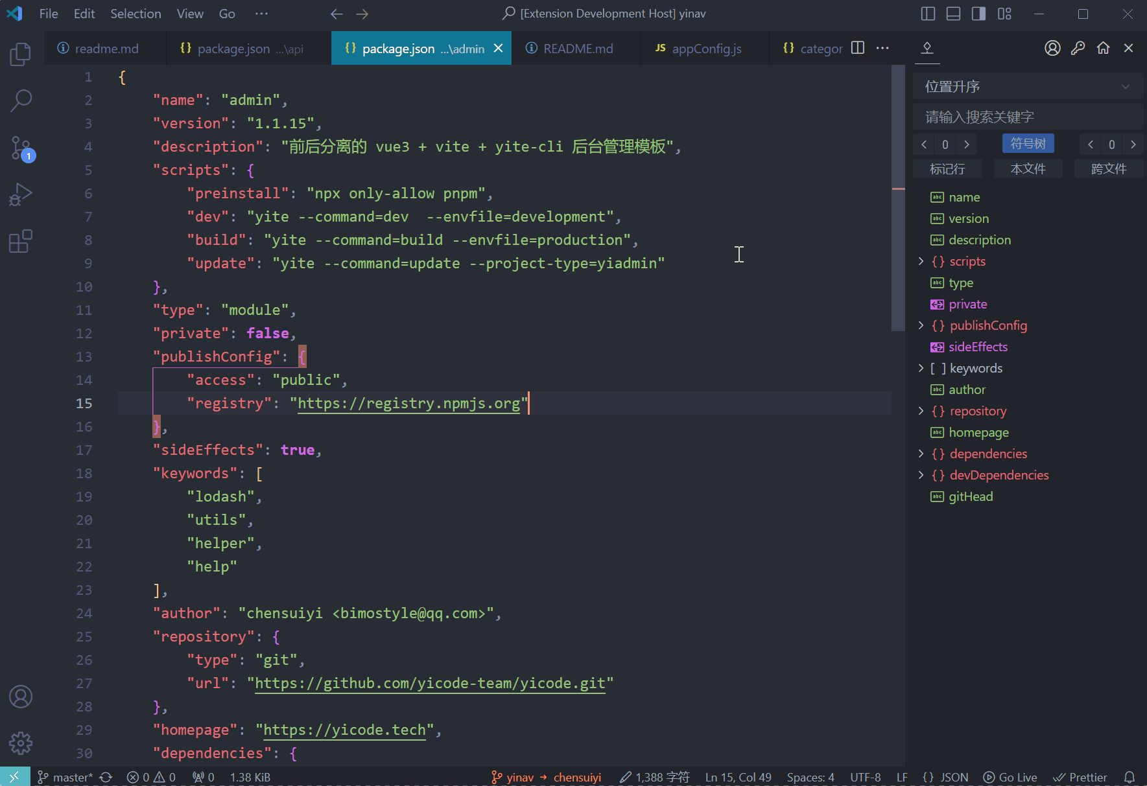Open the yicode.tech homepage link
Viewport: 1147px width, 786px height.
click(344, 730)
